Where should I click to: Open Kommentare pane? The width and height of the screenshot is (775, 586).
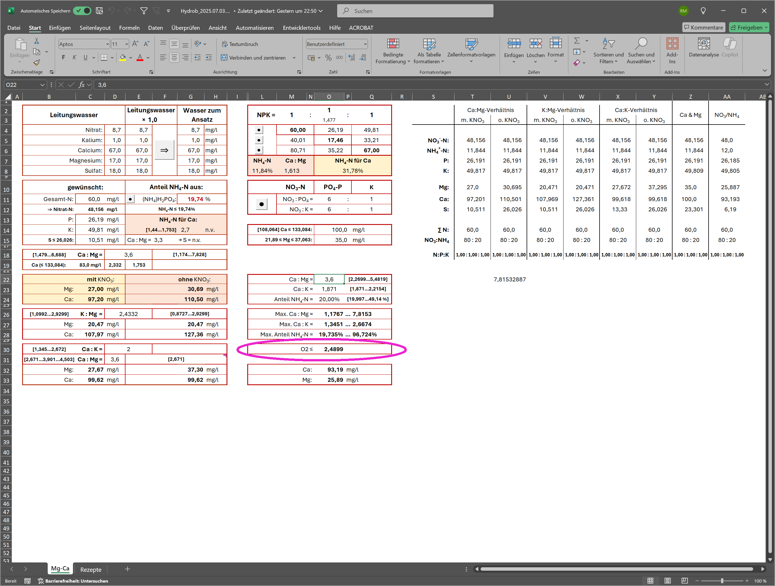coord(704,27)
